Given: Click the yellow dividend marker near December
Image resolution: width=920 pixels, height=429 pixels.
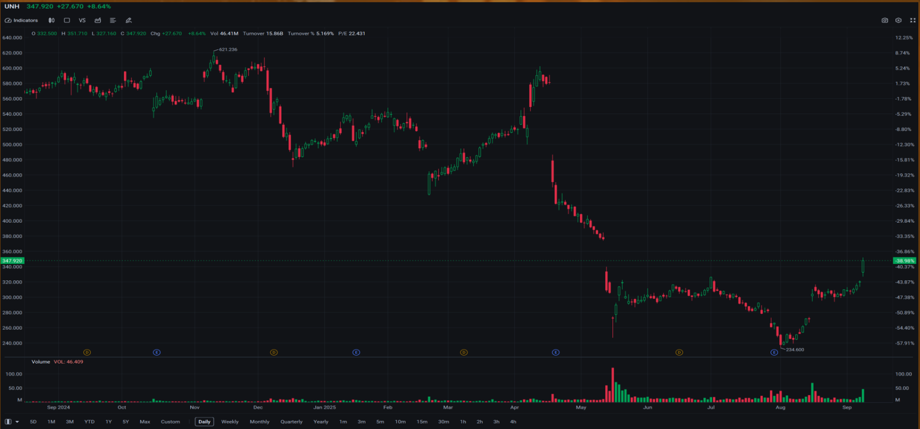Looking at the screenshot, I should coord(274,352).
